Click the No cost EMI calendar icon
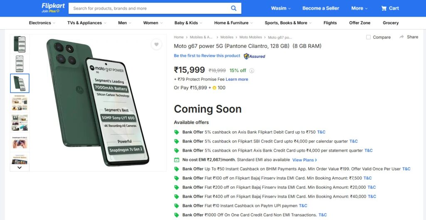The image size is (426, 220). pos(176,160)
